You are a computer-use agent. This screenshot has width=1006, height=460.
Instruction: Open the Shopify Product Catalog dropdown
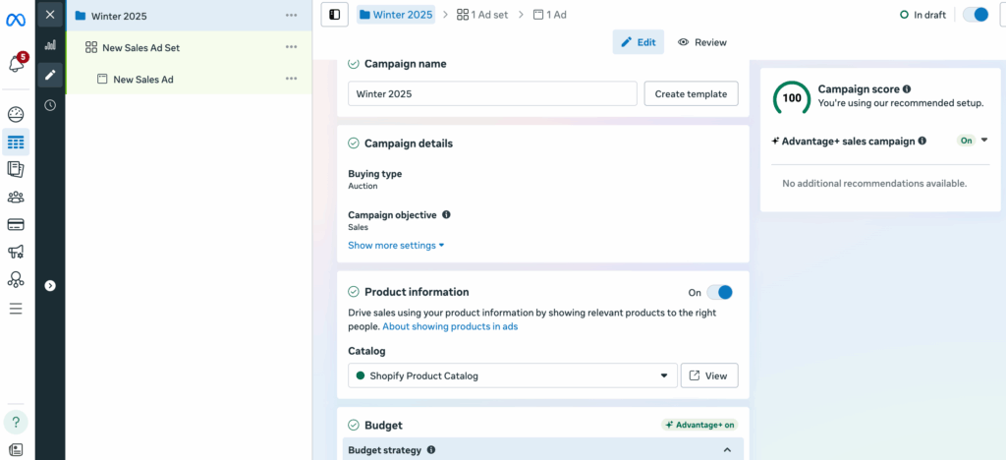512,375
